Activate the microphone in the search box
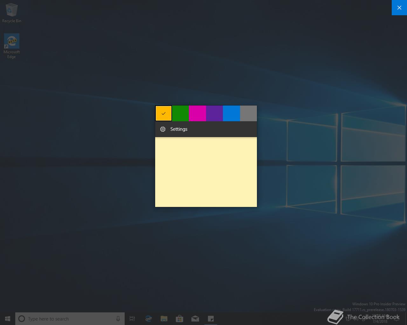Screen dimensions: 407x325 coord(118,319)
